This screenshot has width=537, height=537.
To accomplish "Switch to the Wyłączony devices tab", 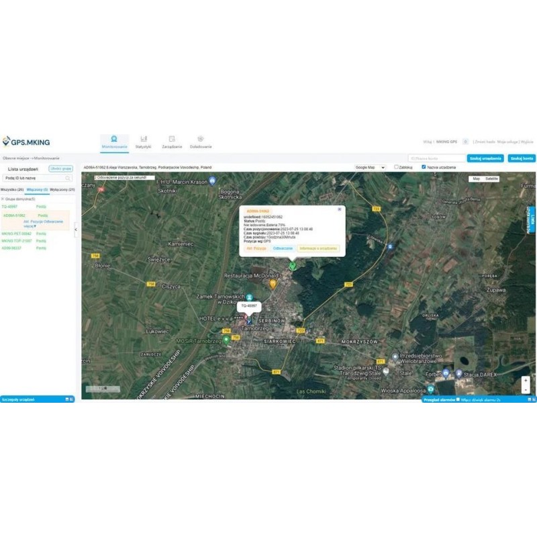I will [62, 190].
